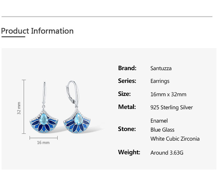Click the Size: label
Image resolution: width=218 pixels, height=185 pixels.
pos(124,94)
